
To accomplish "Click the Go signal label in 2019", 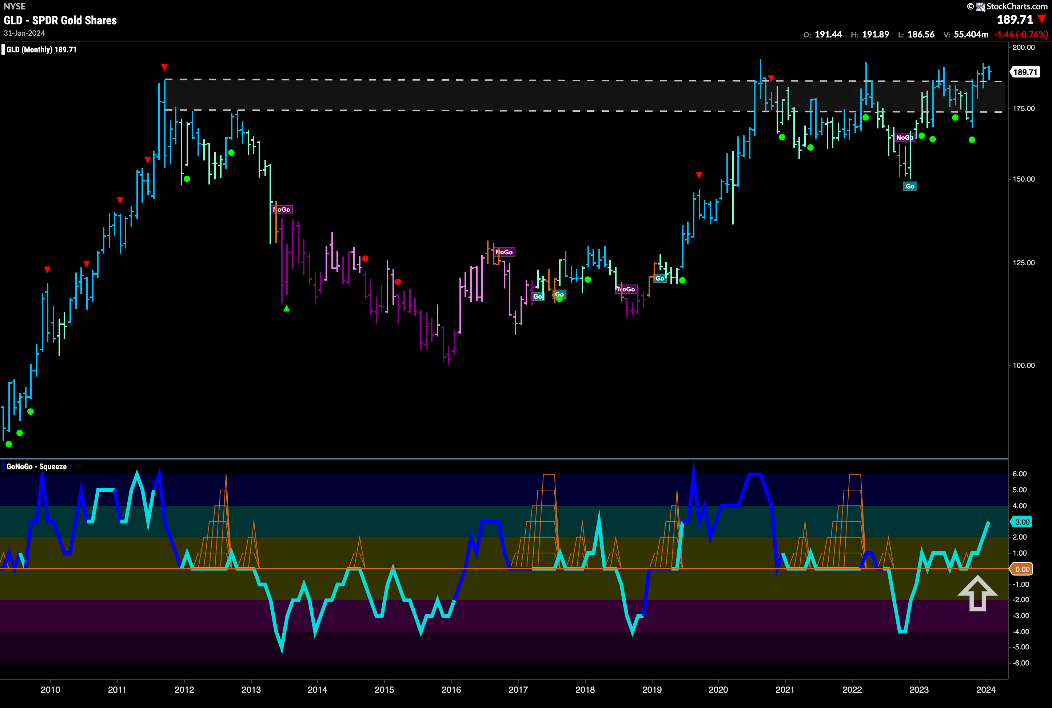I will click(660, 278).
